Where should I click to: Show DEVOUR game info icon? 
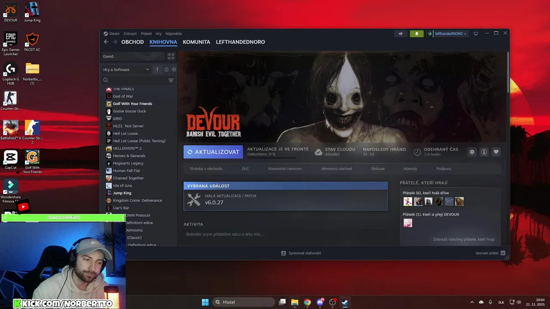pyautogui.click(x=484, y=152)
